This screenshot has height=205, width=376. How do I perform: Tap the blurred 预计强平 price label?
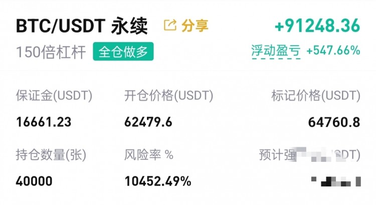(310, 155)
